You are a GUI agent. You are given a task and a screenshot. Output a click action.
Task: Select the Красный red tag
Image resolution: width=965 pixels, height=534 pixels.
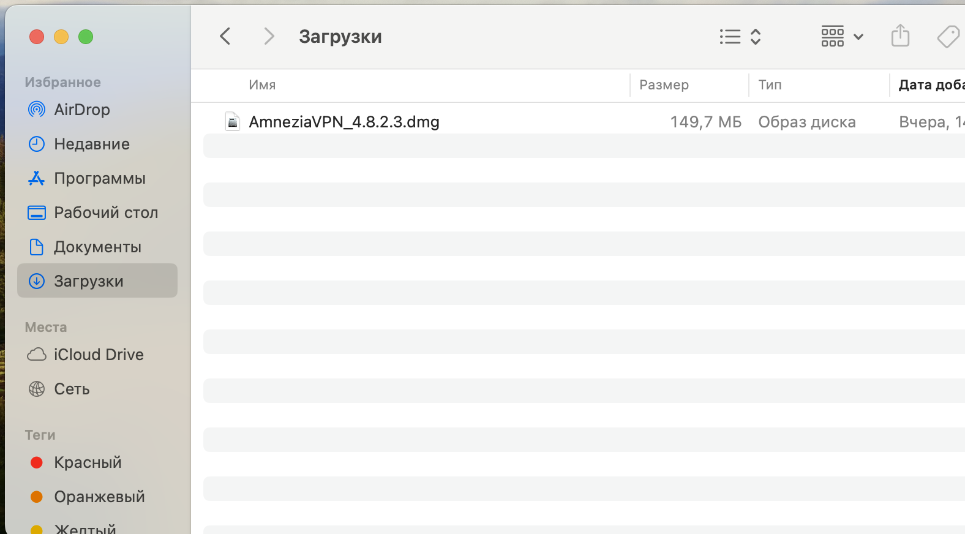[87, 462]
